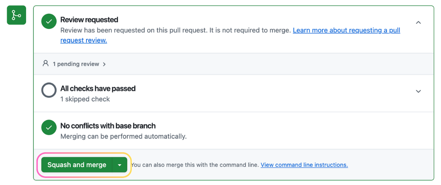Open View command line instructions link
The height and width of the screenshot is (185, 441).
(x=304, y=165)
